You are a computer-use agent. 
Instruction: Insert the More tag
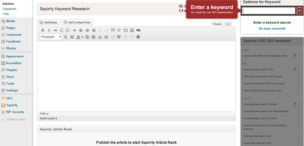point(113,30)
